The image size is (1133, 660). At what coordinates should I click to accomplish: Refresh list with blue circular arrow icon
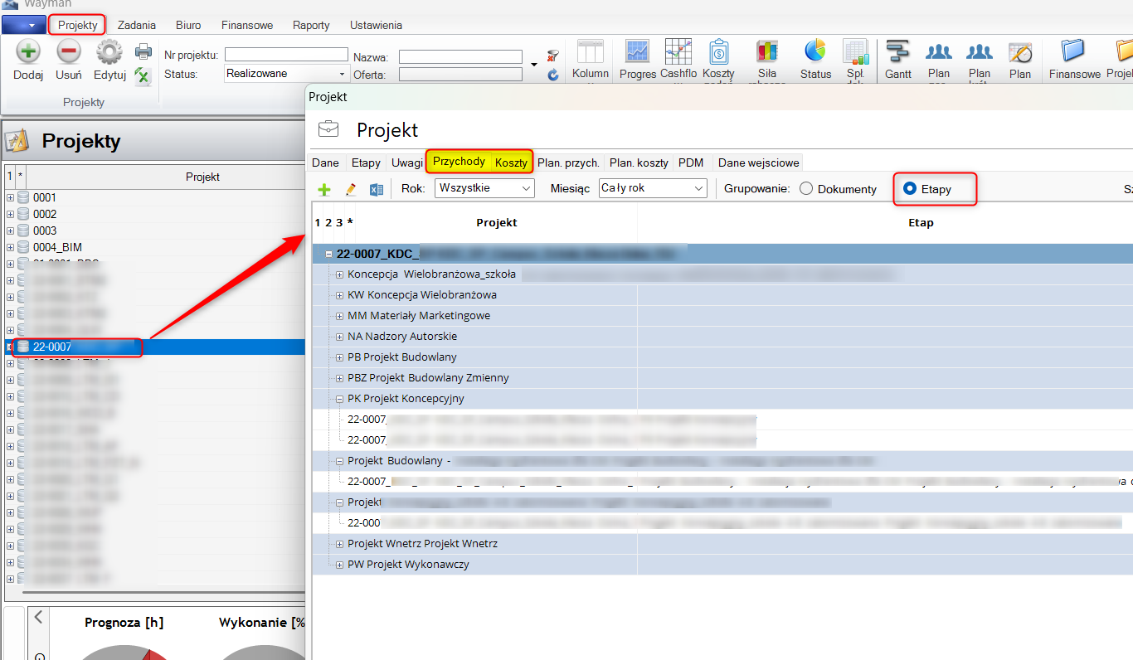coord(553,75)
